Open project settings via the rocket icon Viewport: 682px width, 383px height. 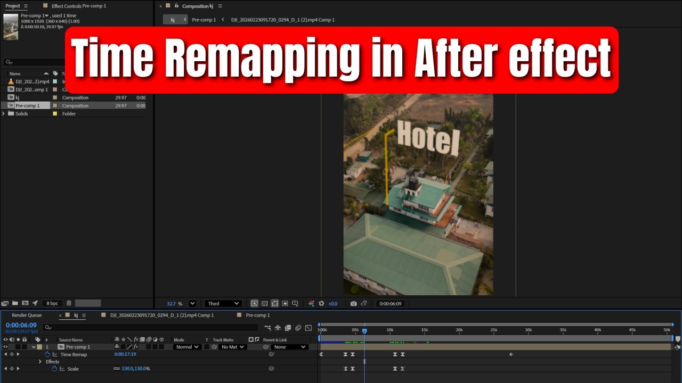(x=35, y=303)
